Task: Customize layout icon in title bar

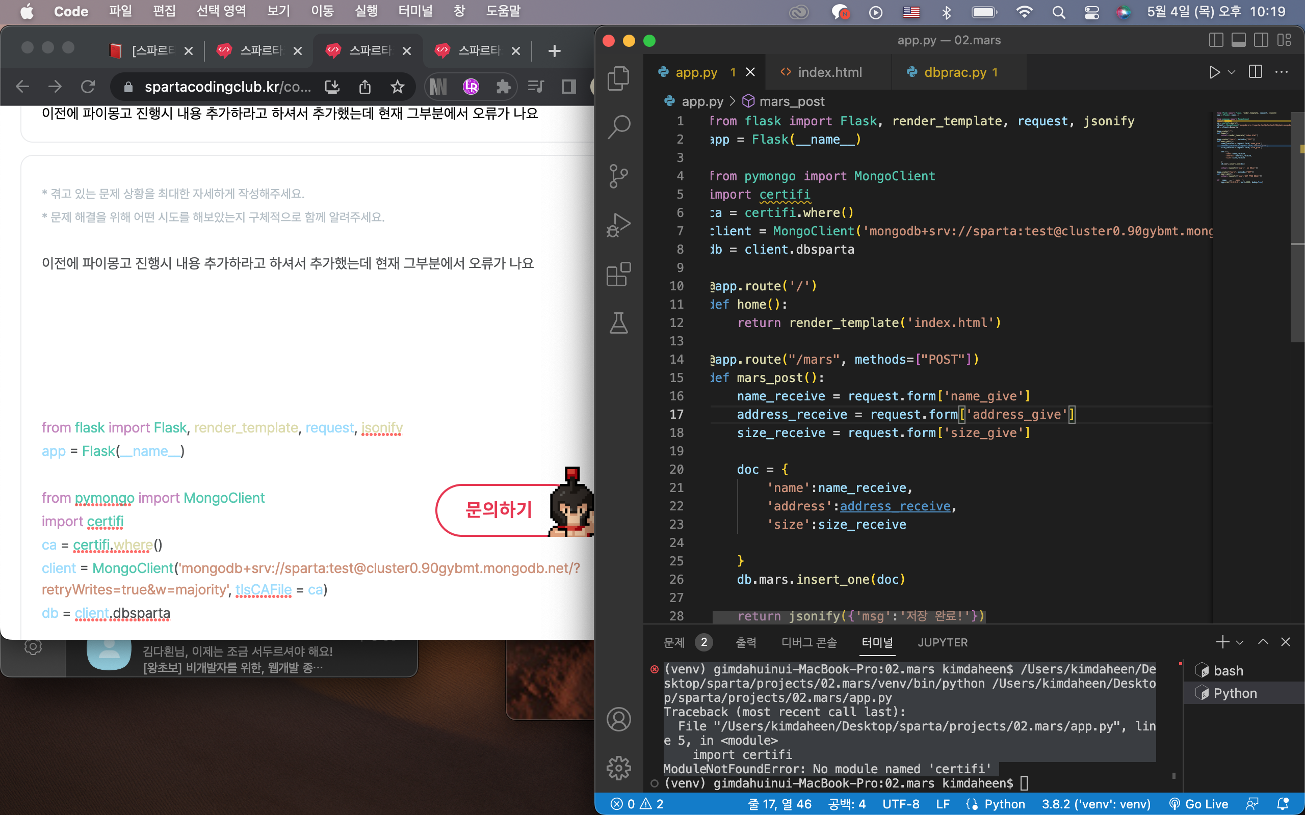Action: (1284, 40)
